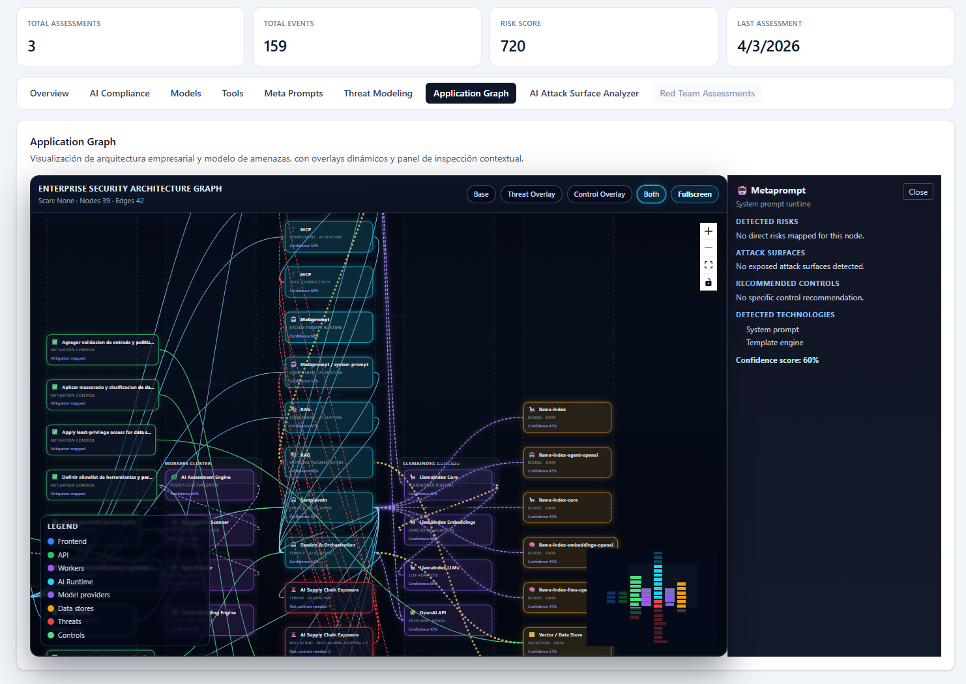This screenshot has width=966, height=684.
Task: Click the MCP component node icon
Action: (x=293, y=229)
